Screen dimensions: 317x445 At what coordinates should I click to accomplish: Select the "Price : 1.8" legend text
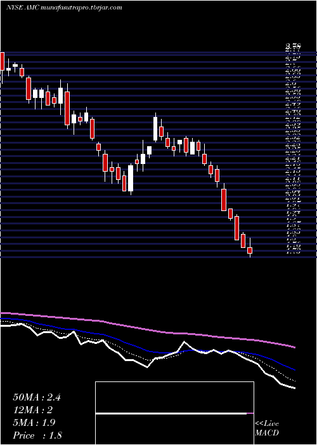[x=37, y=435]
